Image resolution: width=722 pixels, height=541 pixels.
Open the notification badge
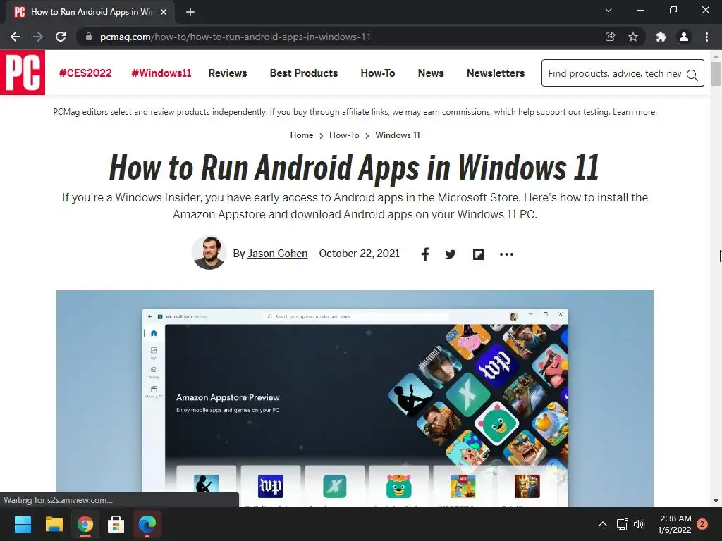702,524
